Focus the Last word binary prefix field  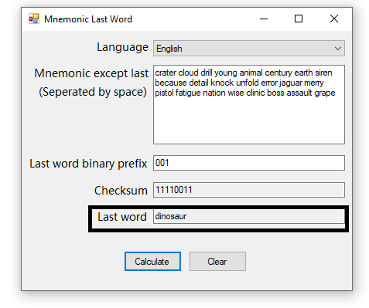249,163
